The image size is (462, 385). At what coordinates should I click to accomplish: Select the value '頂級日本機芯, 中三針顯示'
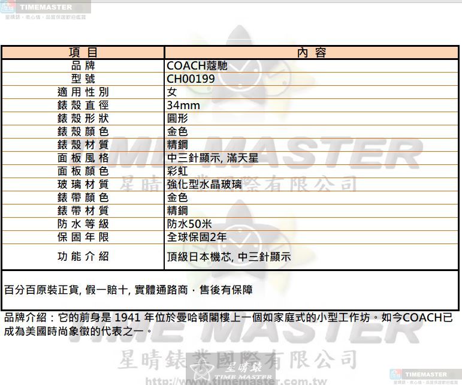pyautogui.click(x=229, y=257)
